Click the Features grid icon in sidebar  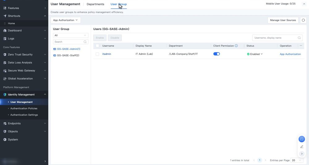[5, 8]
